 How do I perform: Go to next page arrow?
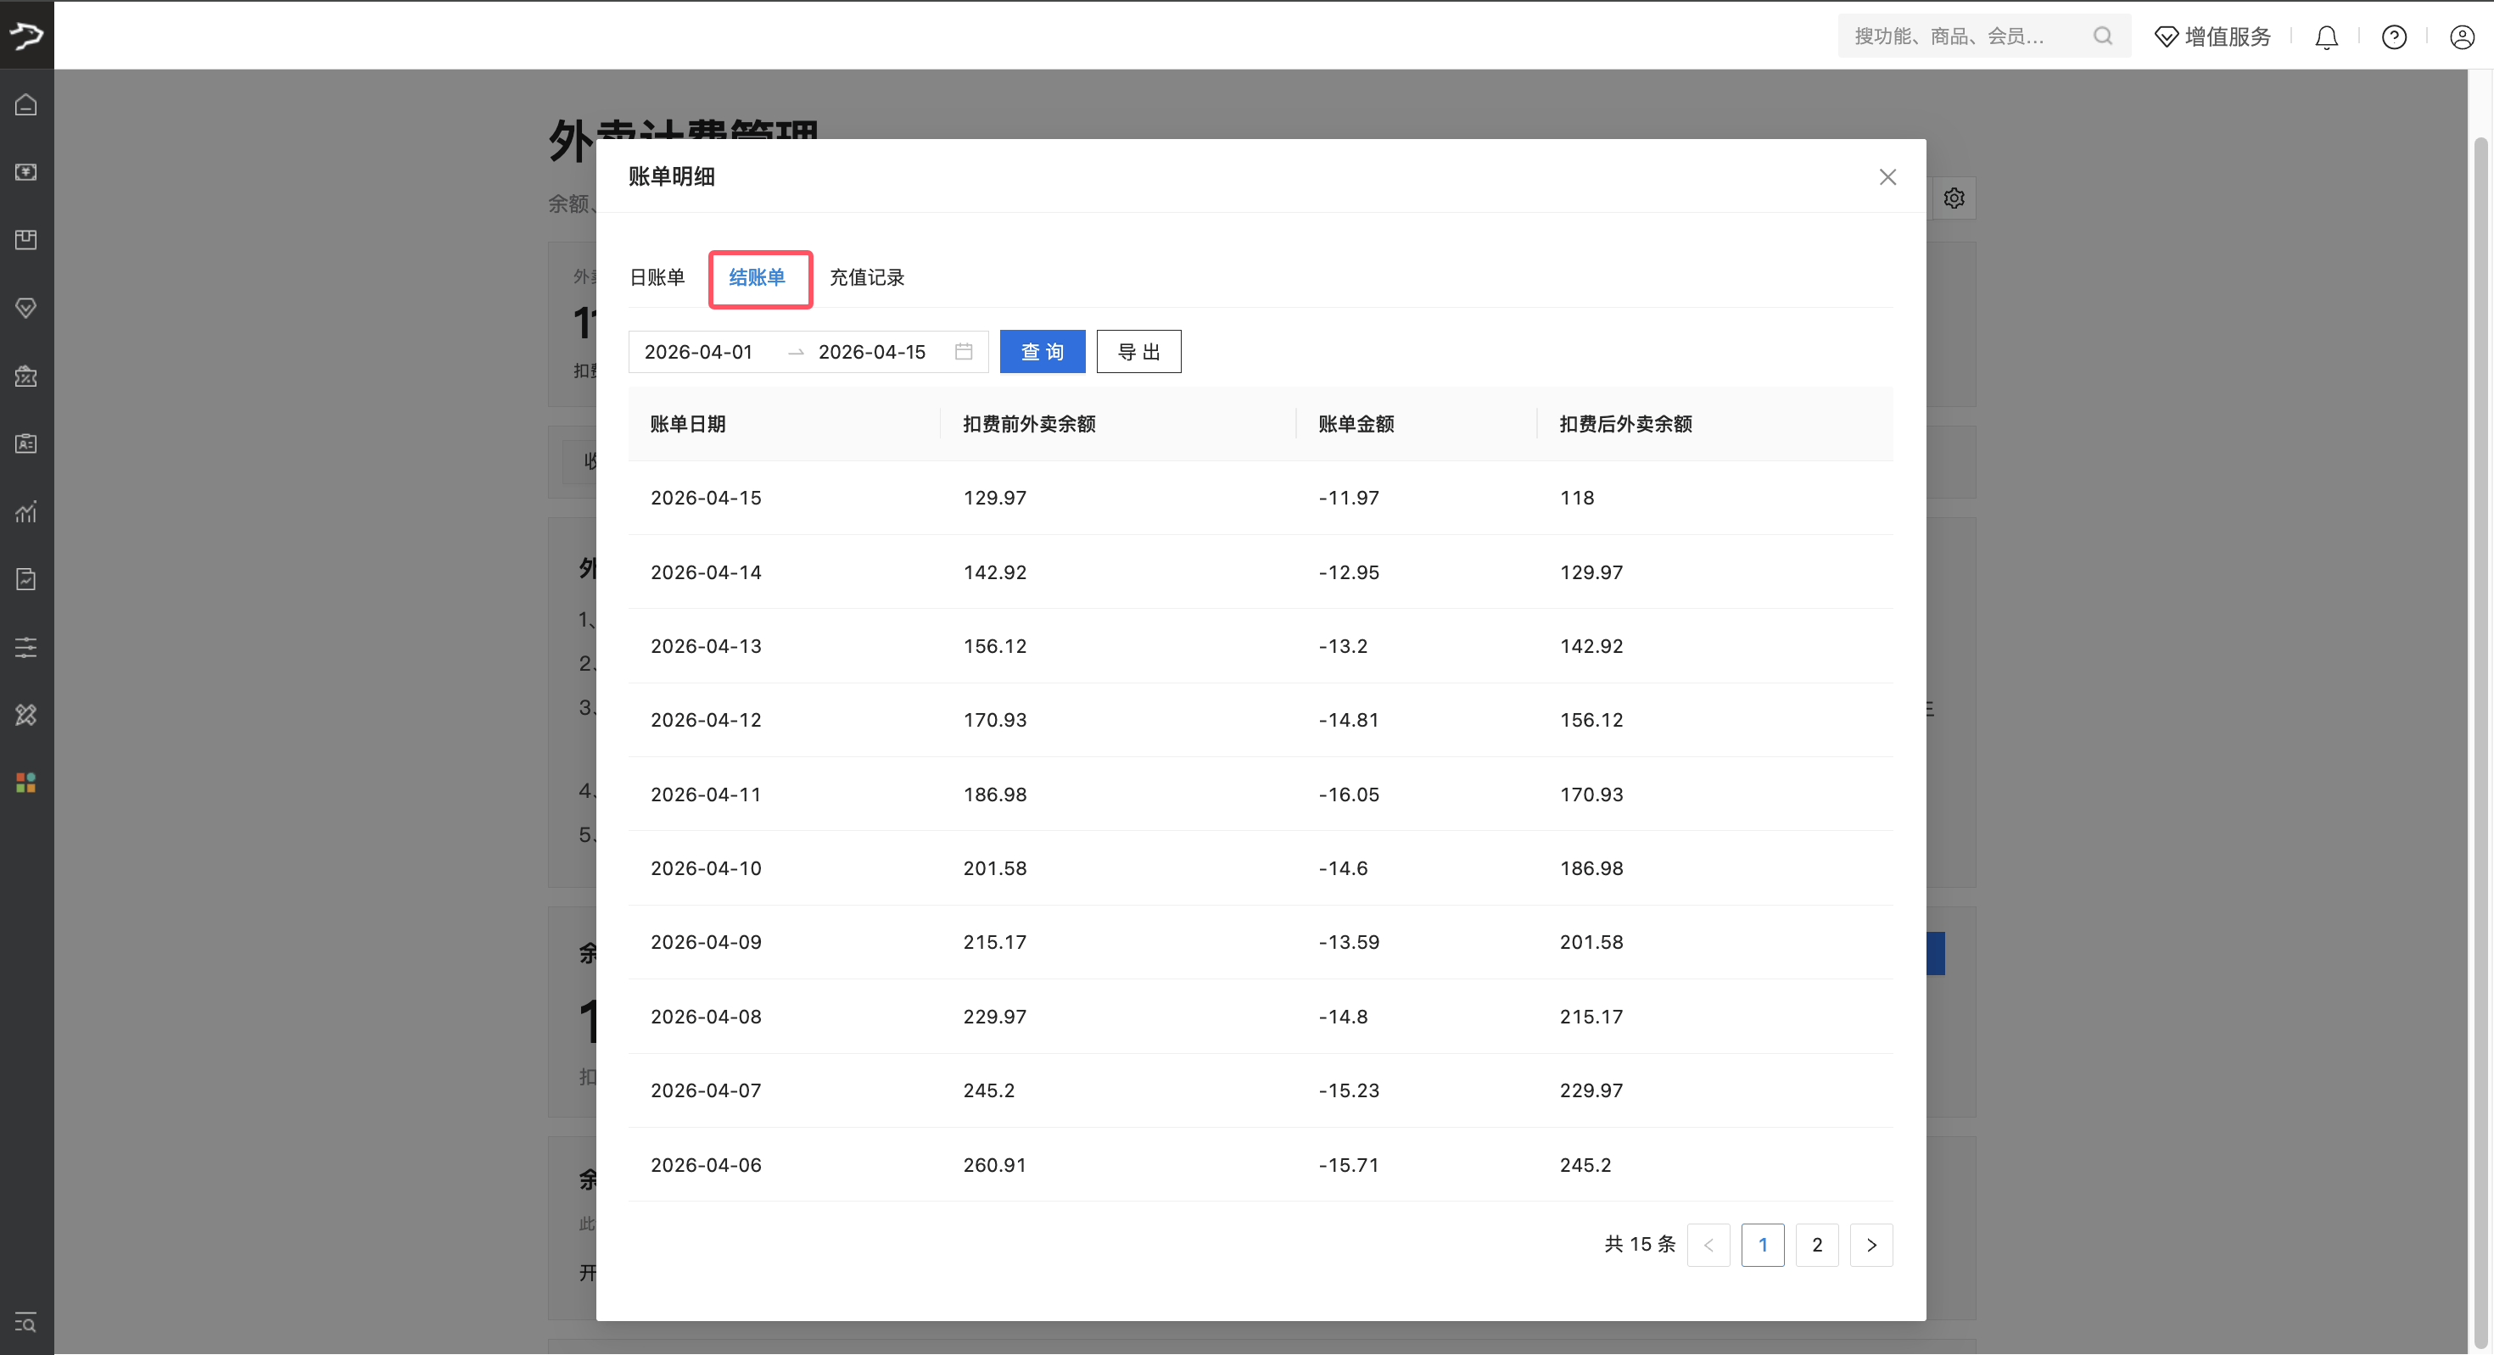(1870, 1245)
